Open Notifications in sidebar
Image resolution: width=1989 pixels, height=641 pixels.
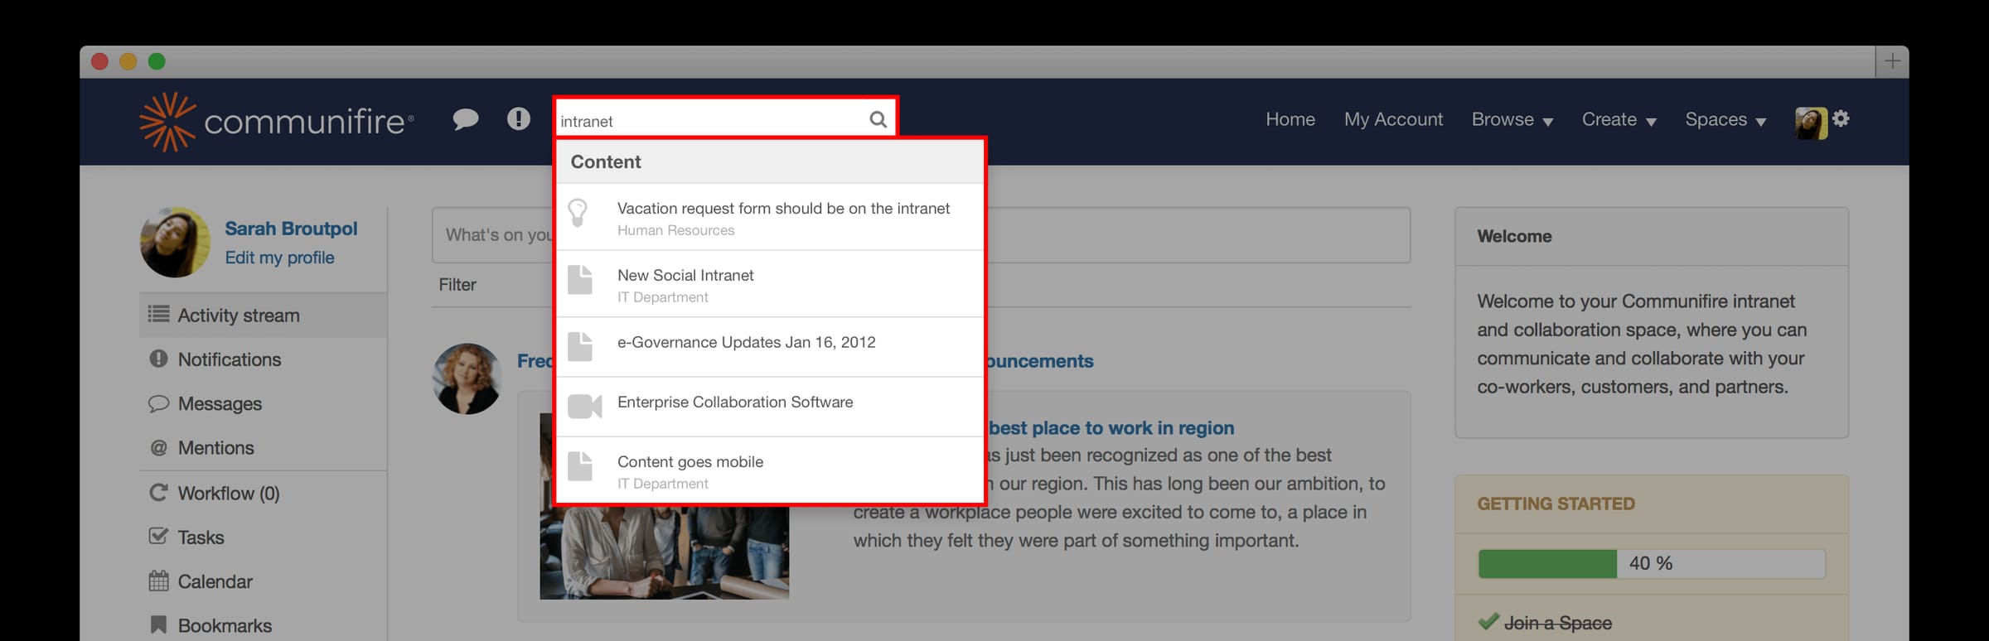click(x=263, y=359)
